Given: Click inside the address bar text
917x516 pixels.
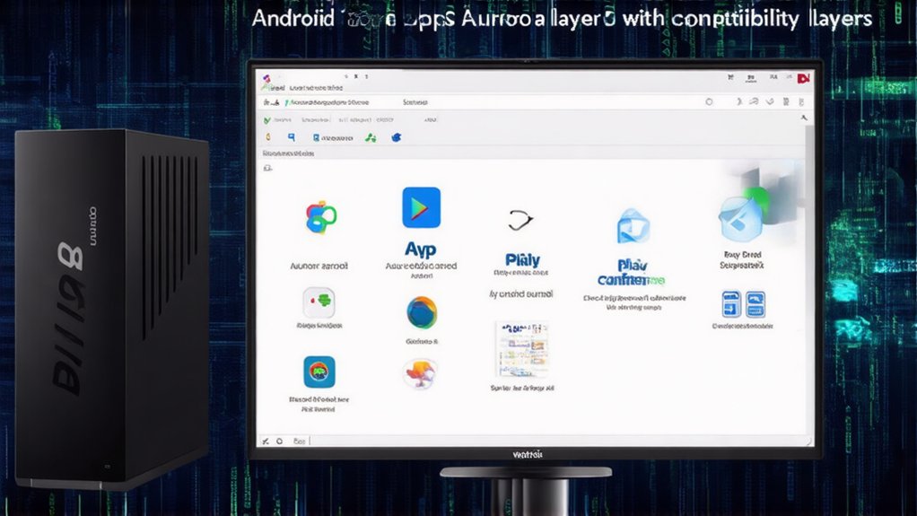Looking at the screenshot, I should tap(329, 102).
